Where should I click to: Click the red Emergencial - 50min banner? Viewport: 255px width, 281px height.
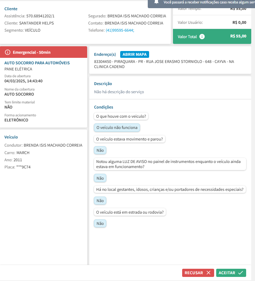click(44, 52)
